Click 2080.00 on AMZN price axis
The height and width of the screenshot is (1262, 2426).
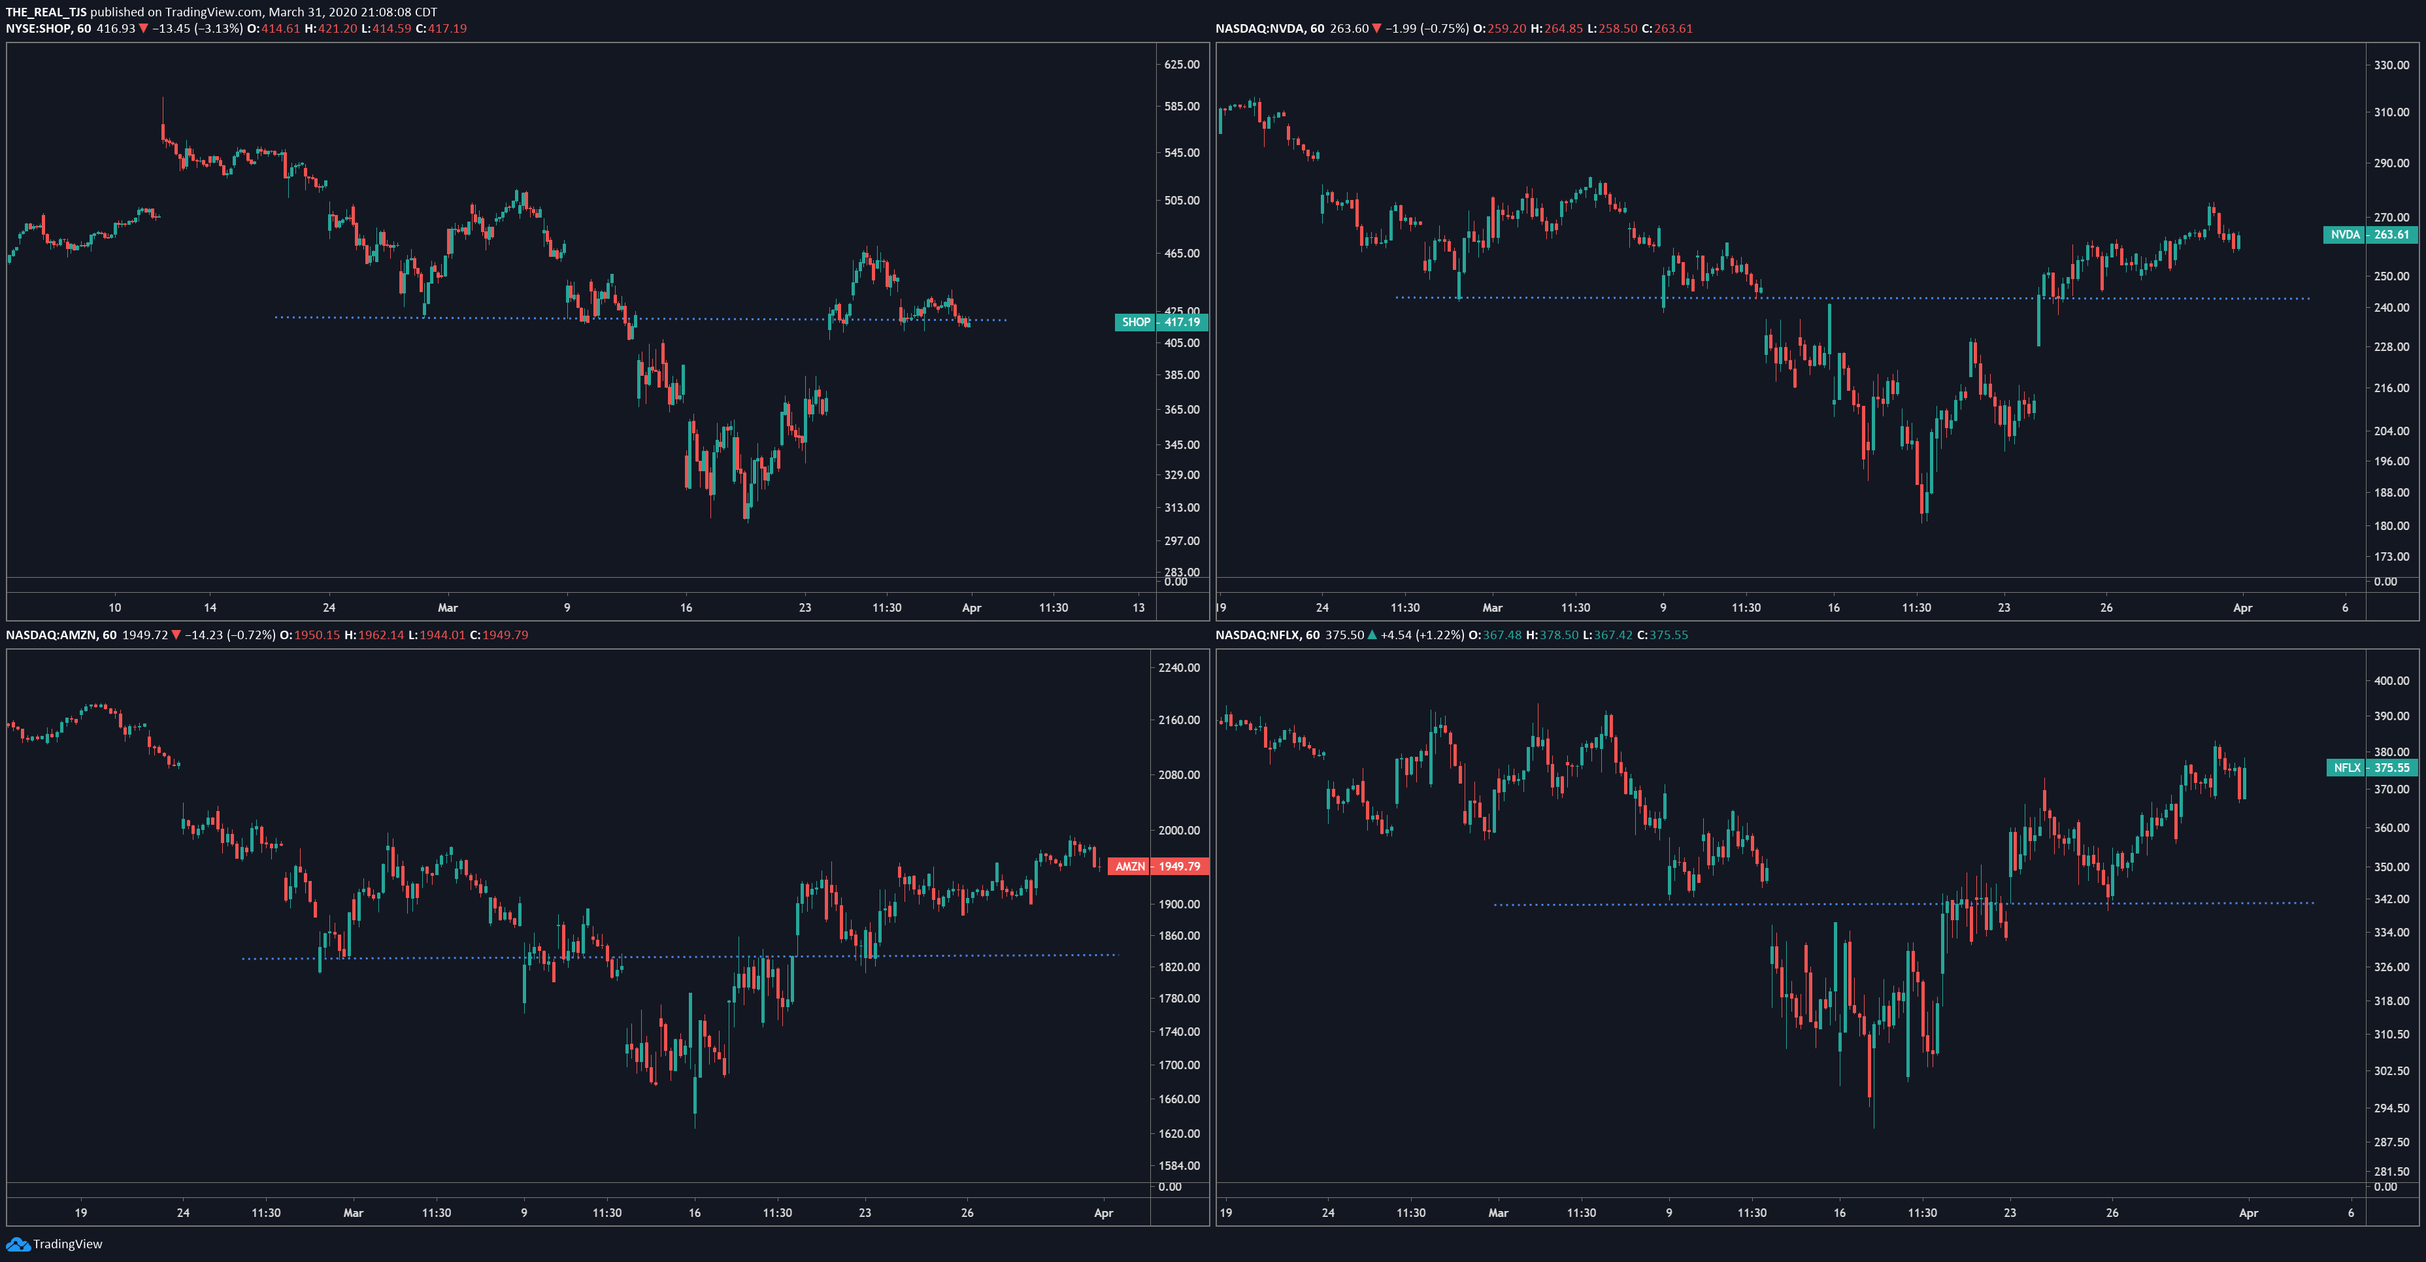point(1179,775)
